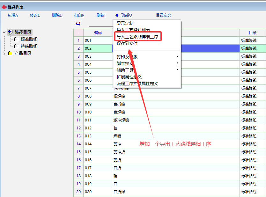Click the 删除D toolbar button
This screenshot has height=197, width=266.
(x=57, y=15)
